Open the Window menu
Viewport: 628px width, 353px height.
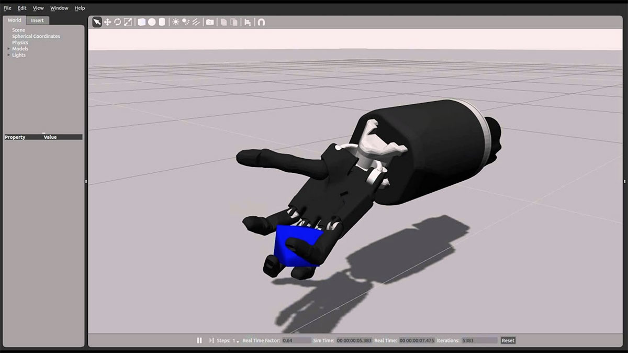point(59,8)
